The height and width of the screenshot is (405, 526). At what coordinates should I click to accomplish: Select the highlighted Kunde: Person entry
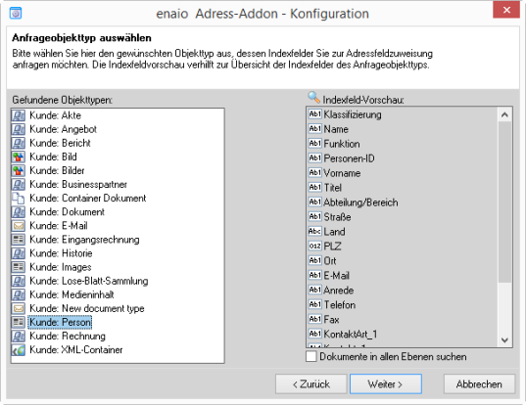pos(60,322)
